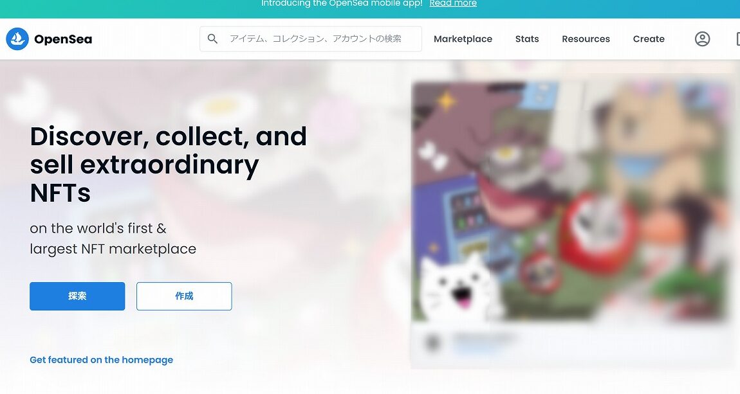The image size is (740, 394).
Task: Open the Create nav item
Action: 649,39
